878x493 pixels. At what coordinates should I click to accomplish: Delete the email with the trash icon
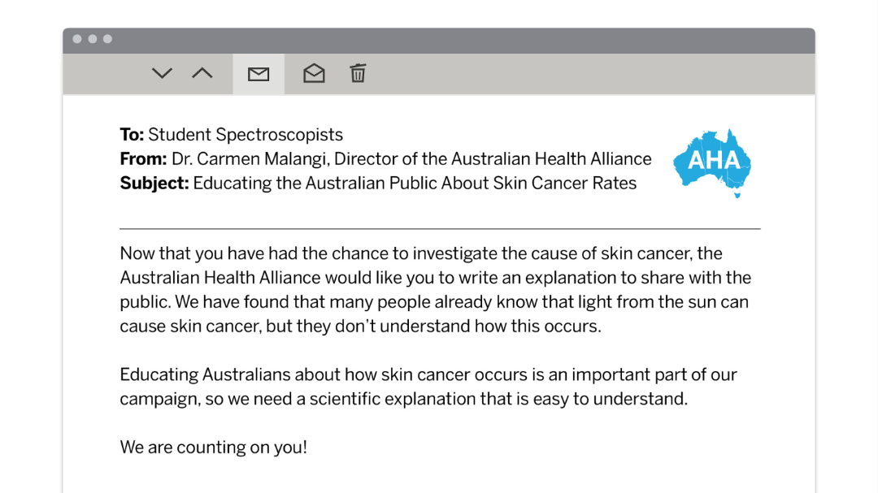(358, 74)
